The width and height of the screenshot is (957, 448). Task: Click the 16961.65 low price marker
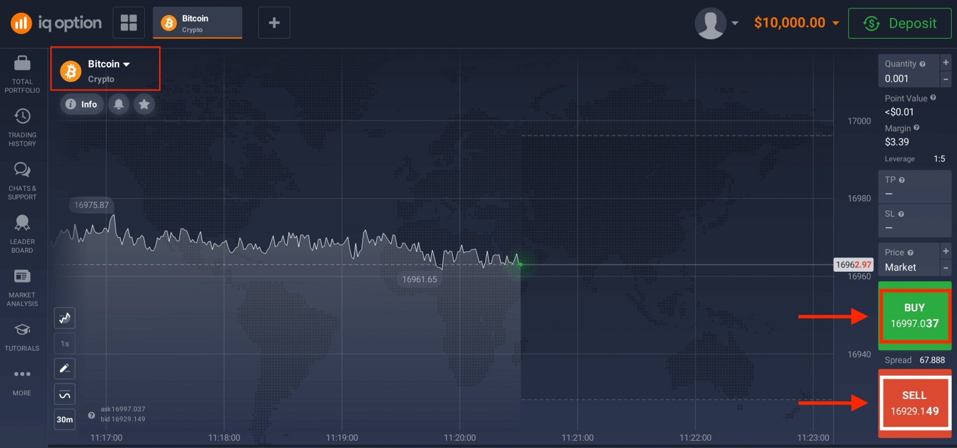419,280
